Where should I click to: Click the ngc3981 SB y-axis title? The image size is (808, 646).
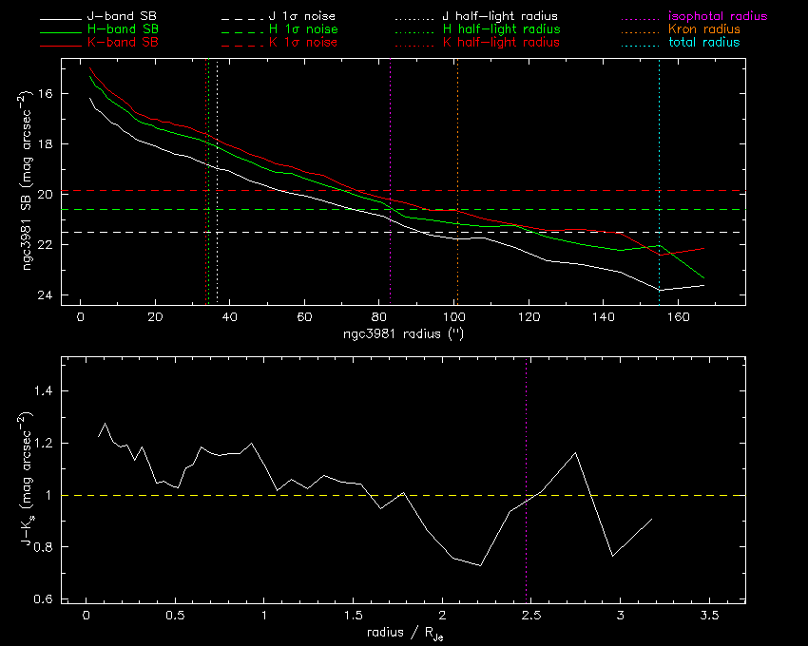click(x=30, y=182)
